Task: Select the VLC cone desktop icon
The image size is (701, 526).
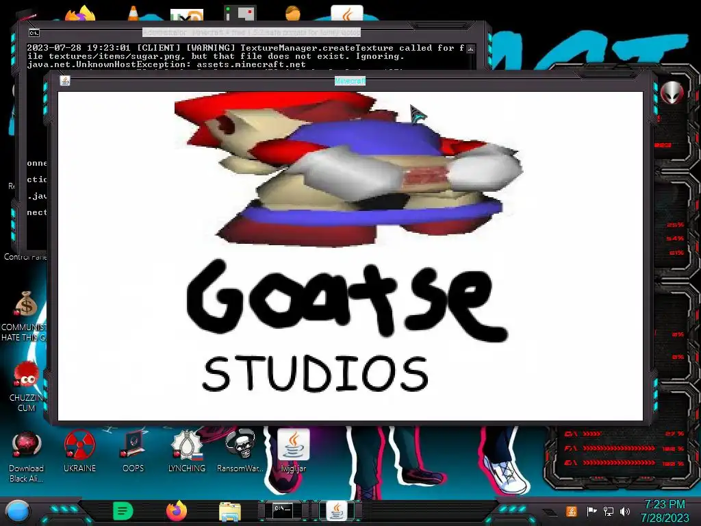Action: 133,14
